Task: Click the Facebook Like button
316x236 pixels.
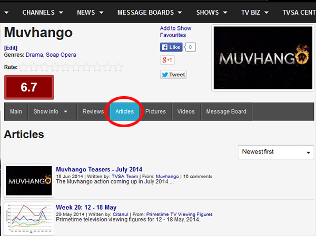Action: (171, 47)
